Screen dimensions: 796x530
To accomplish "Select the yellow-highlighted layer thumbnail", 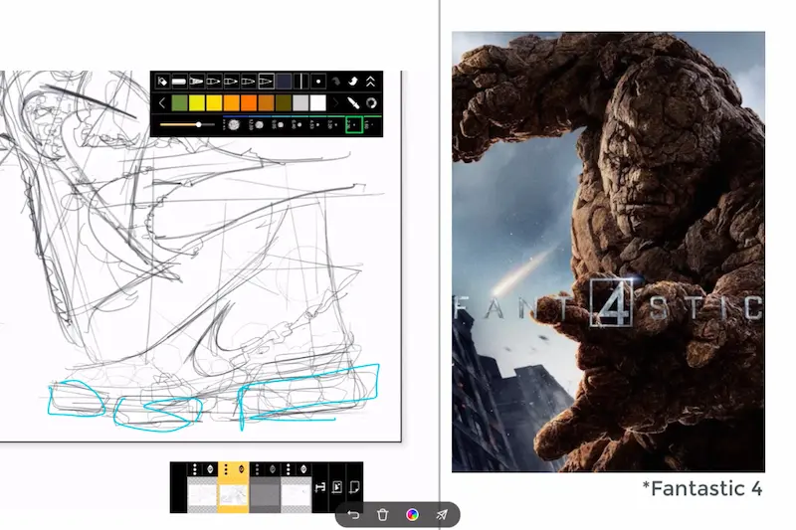I will click(234, 496).
